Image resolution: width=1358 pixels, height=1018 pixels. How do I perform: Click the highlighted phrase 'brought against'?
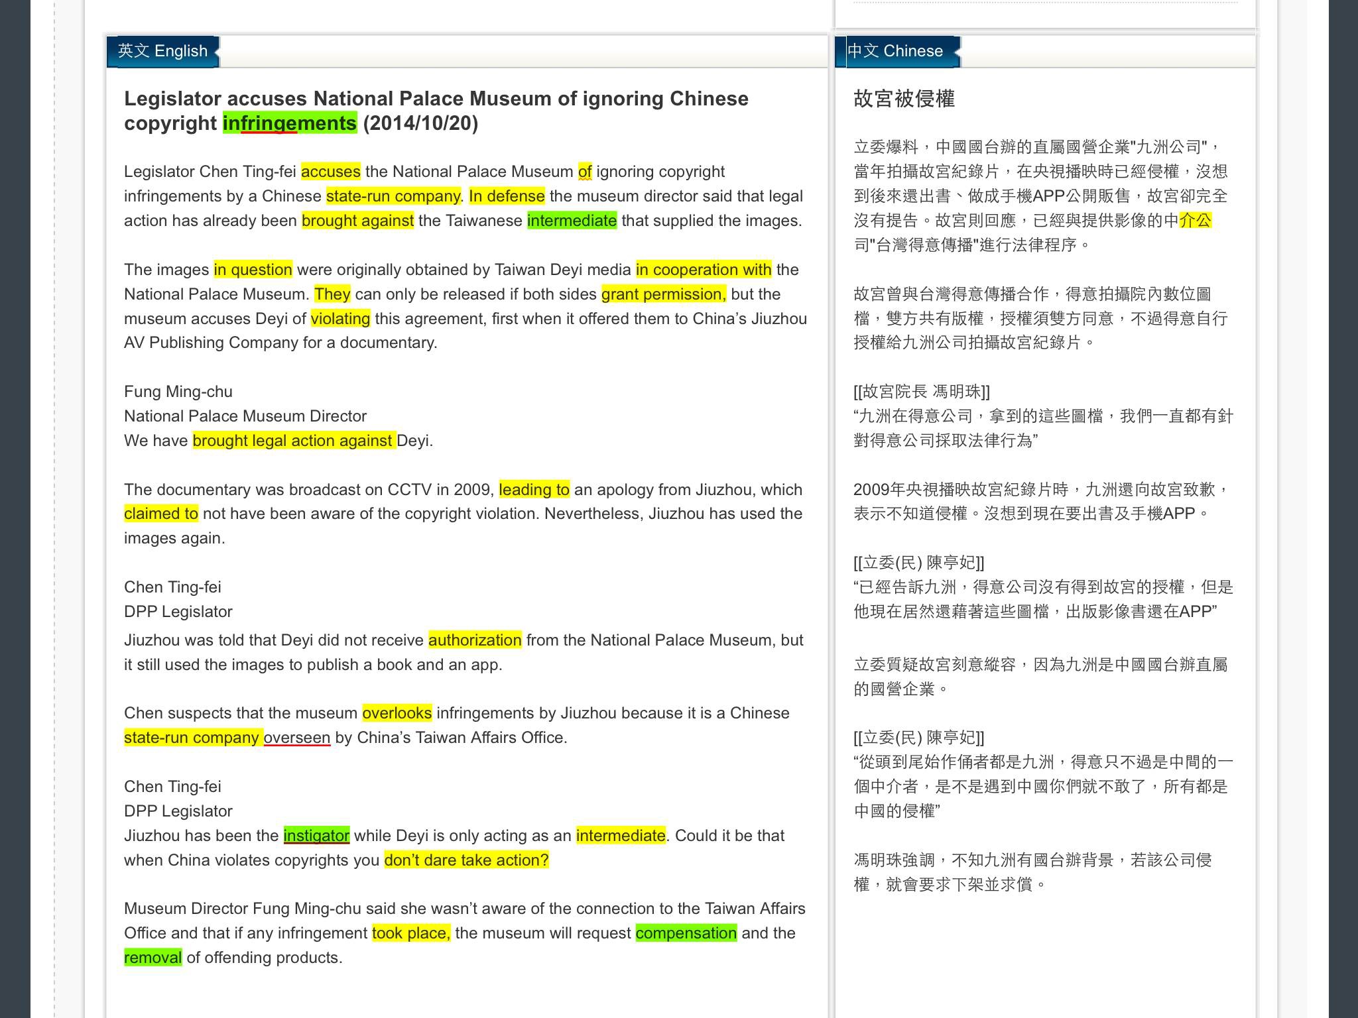coord(358,221)
